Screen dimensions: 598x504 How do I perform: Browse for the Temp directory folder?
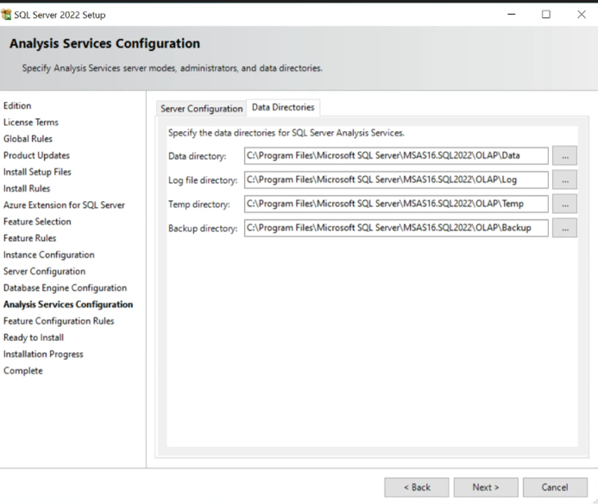pos(564,204)
